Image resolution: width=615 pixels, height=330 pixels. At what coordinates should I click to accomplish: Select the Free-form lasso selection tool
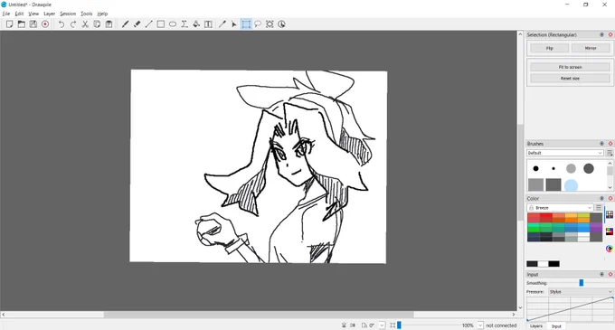click(x=258, y=24)
